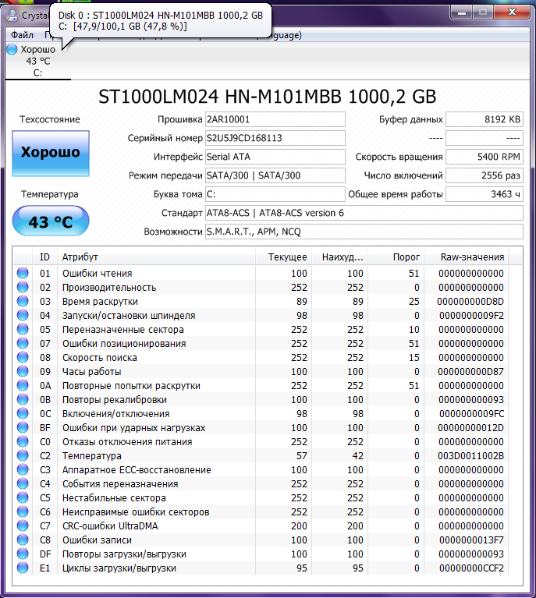The height and width of the screenshot is (598, 536).
Task: Click status orb for Часы работы row
Action: (23, 372)
